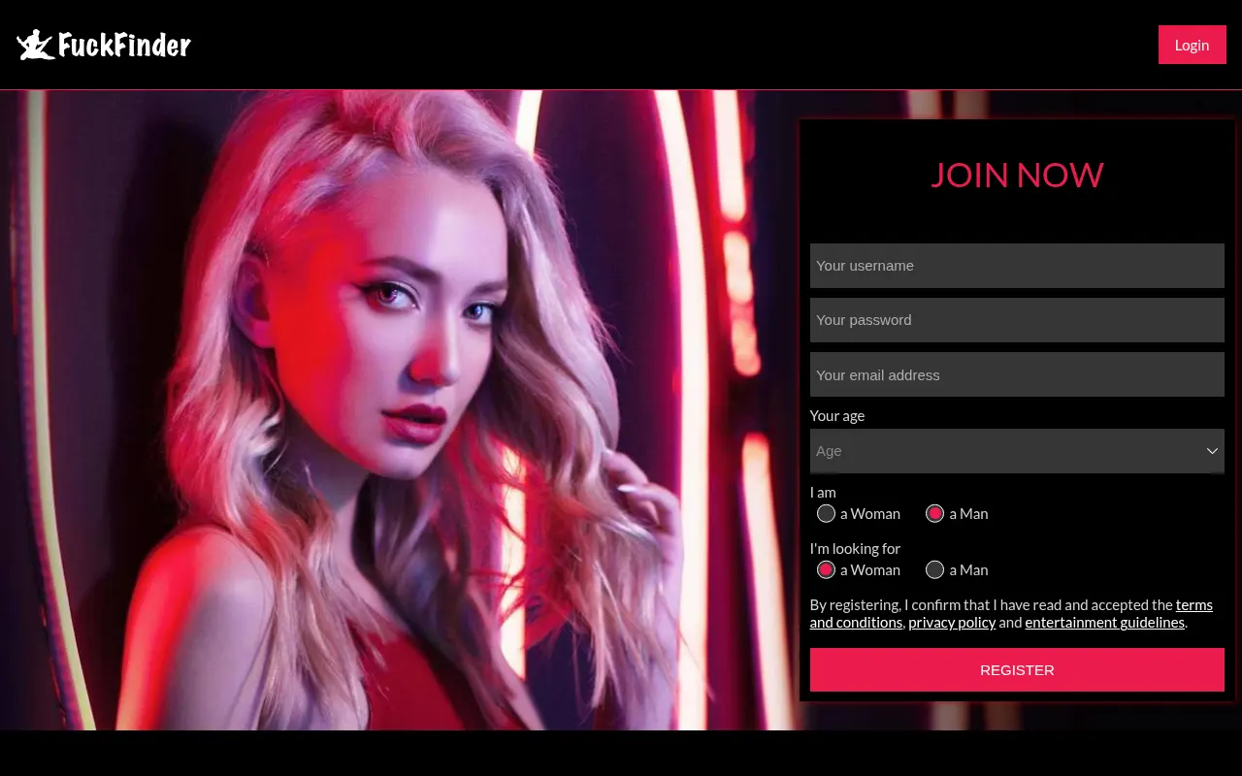1242x776 pixels.
Task: Open the privacy policy link
Action: point(952,623)
